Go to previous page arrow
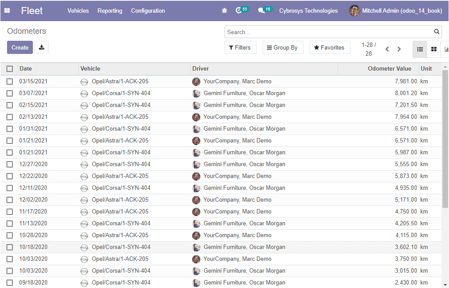This screenshot has width=449, height=288. (x=387, y=49)
